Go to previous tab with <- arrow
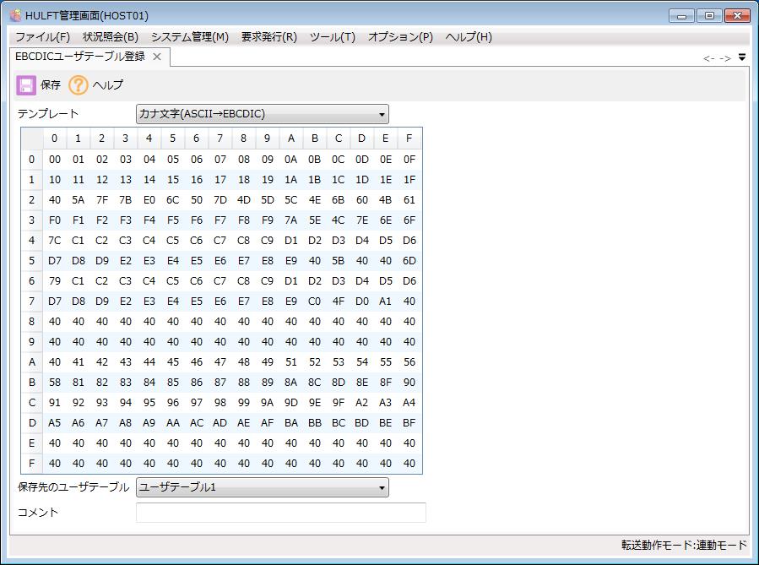The image size is (759, 565). pyautogui.click(x=708, y=58)
